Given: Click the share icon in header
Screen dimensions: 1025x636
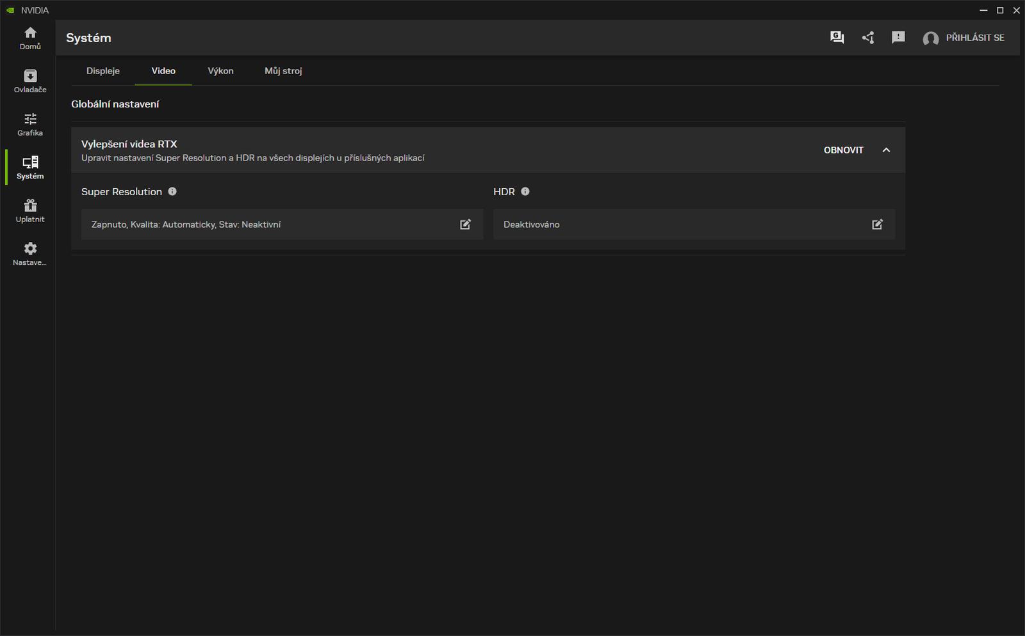Looking at the screenshot, I should (868, 38).
